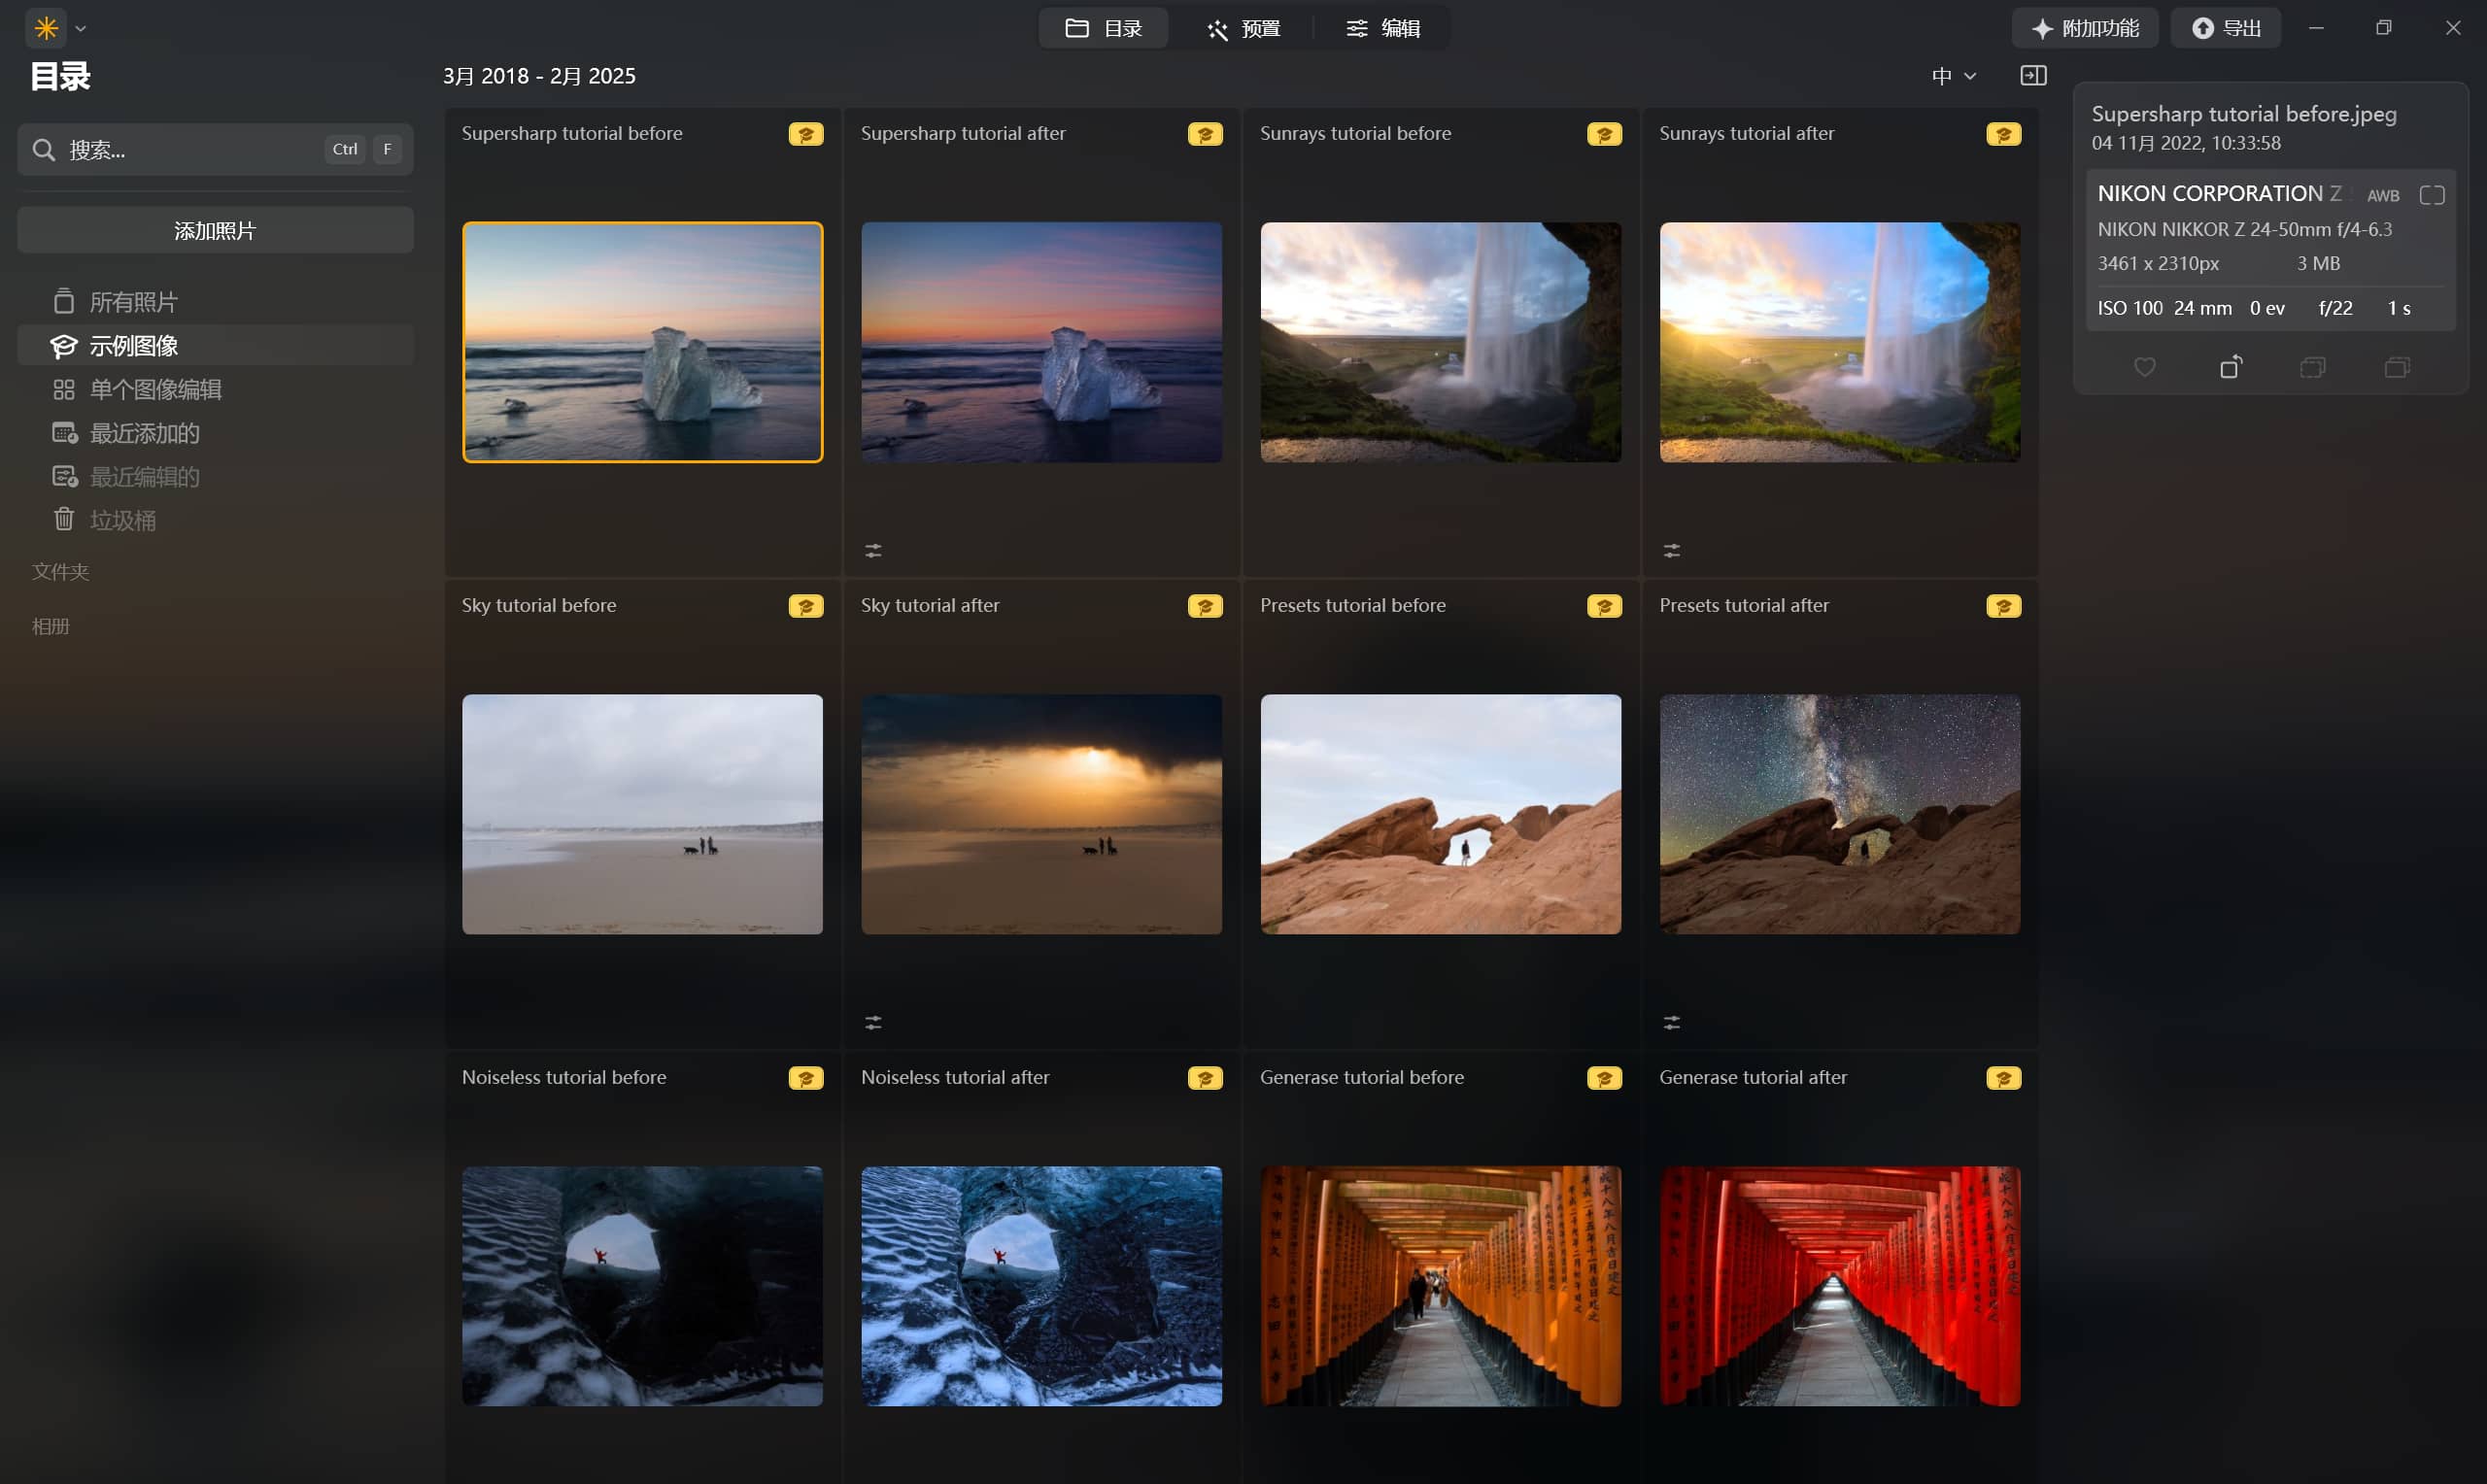
Task: Mark the photo as favorite with heart icon
Action: [2144, 367]
